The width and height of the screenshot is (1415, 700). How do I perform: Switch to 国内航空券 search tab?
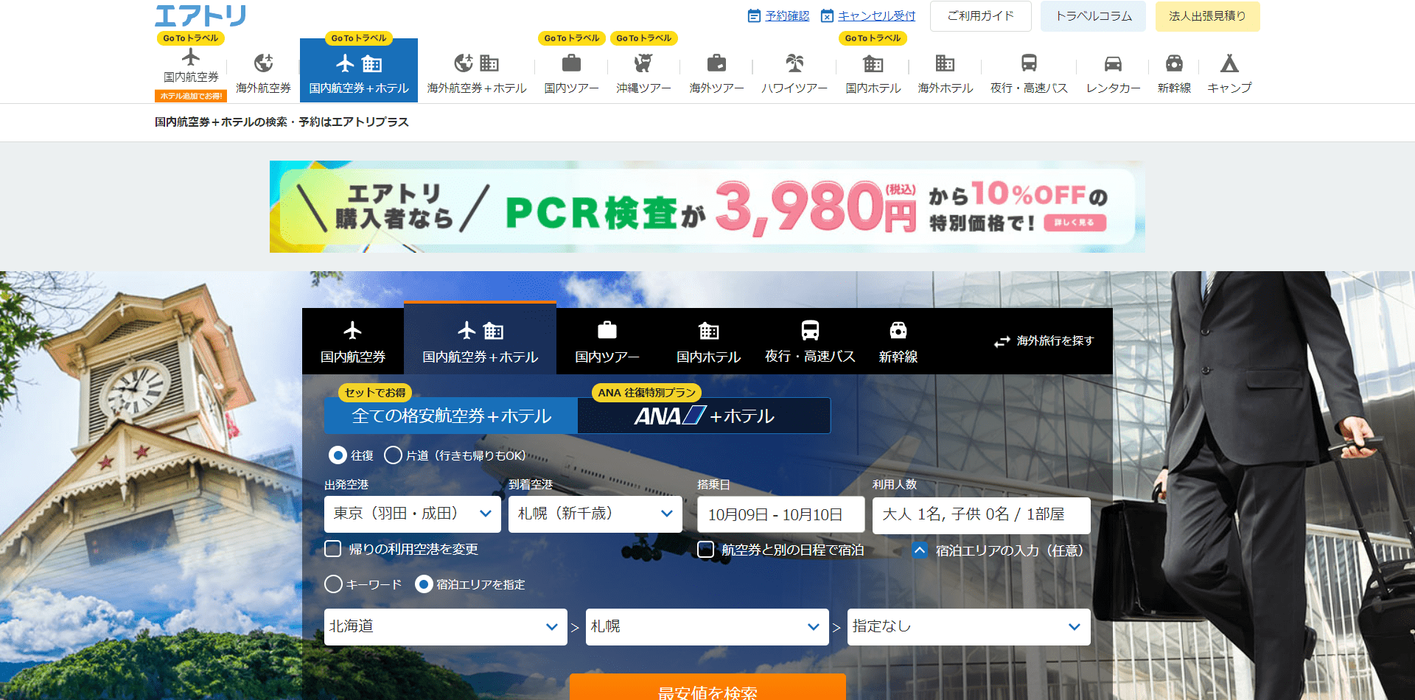tap(353, 341)
